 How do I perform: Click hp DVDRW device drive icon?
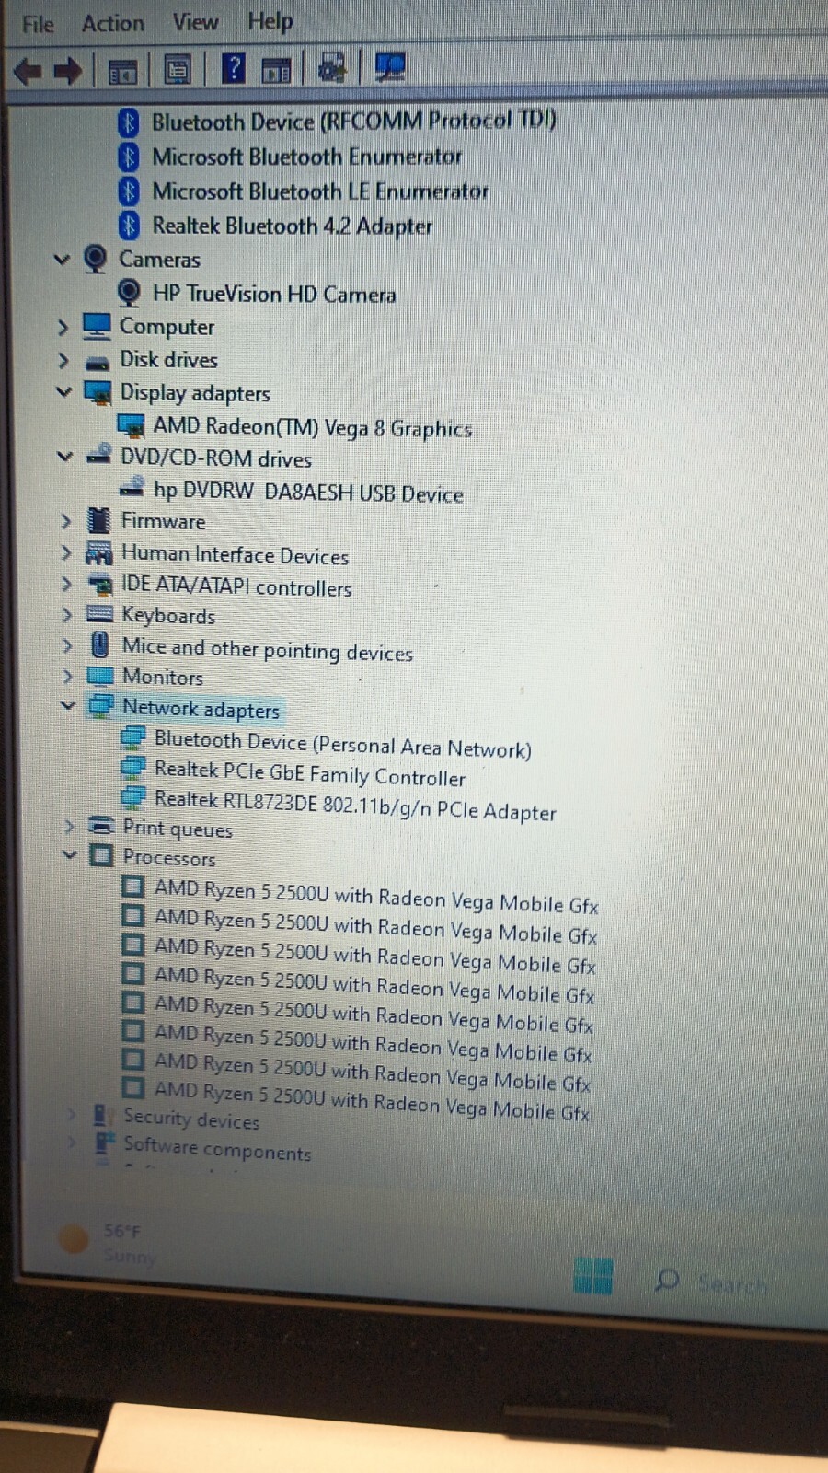pos(132,486)
